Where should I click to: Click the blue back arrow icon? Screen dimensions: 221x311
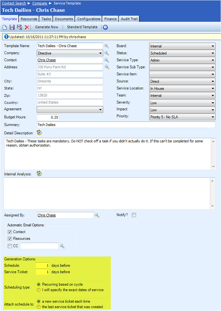click(105, 27)
